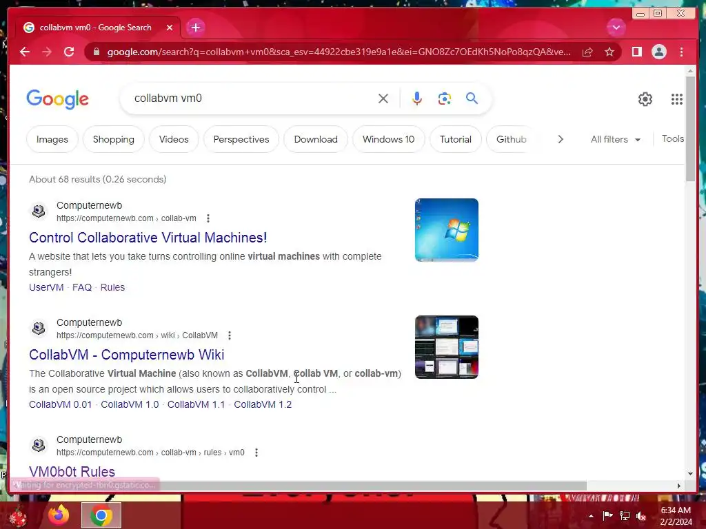Select the Download filter chip
The image size is (706, 529).
point(316,139)
